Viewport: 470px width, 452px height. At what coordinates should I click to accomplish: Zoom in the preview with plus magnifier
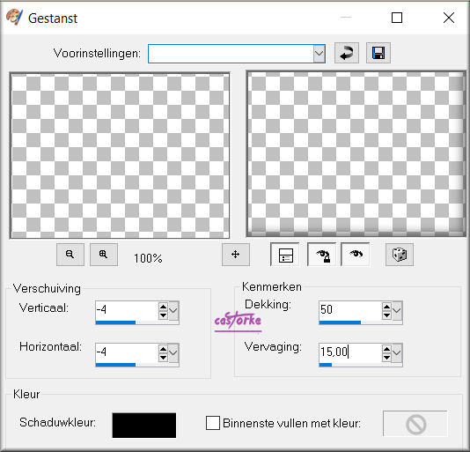[104, 255]
